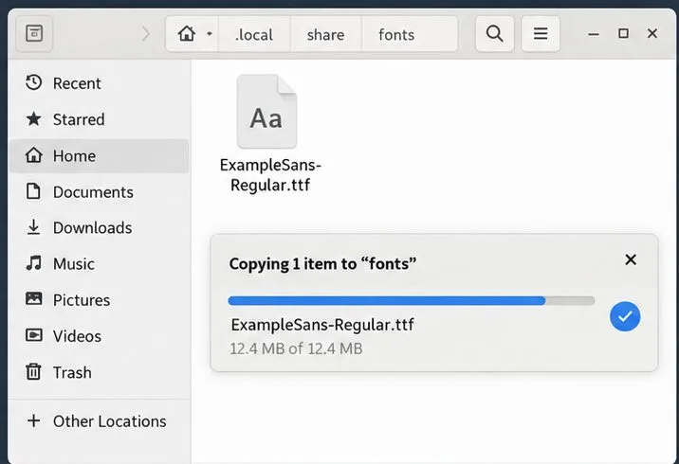
Task: Select the fonts path segment
Action: [410, 34]
